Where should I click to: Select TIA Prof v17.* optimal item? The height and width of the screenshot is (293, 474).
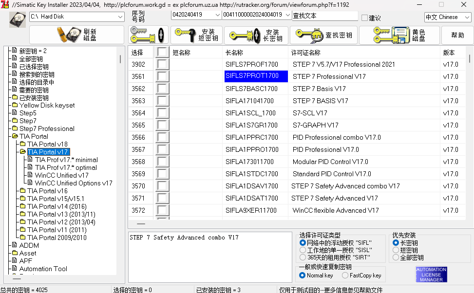point(66,167)
